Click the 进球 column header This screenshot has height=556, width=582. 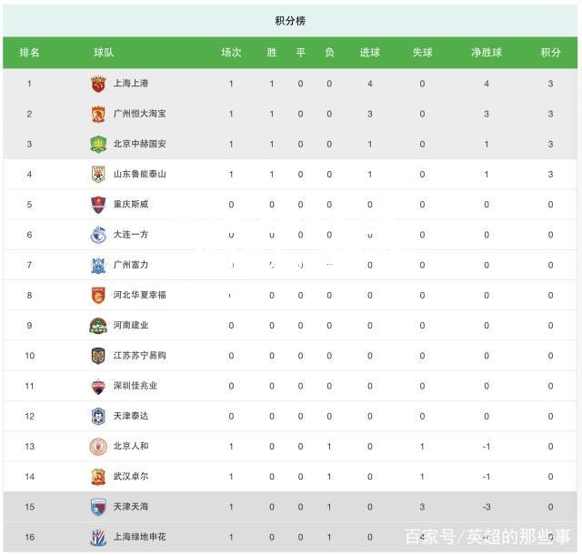point(370,53)
